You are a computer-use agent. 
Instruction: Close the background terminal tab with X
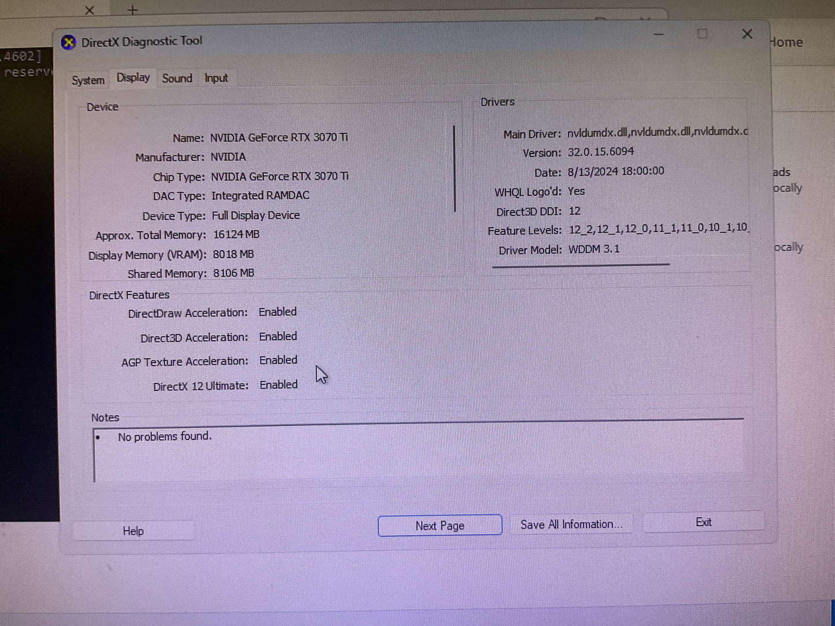89,10
